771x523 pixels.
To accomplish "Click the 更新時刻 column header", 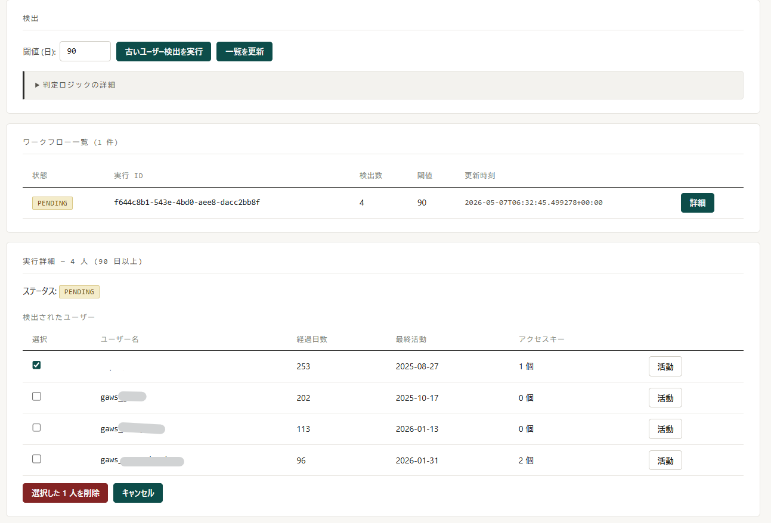I will [480, 176].
